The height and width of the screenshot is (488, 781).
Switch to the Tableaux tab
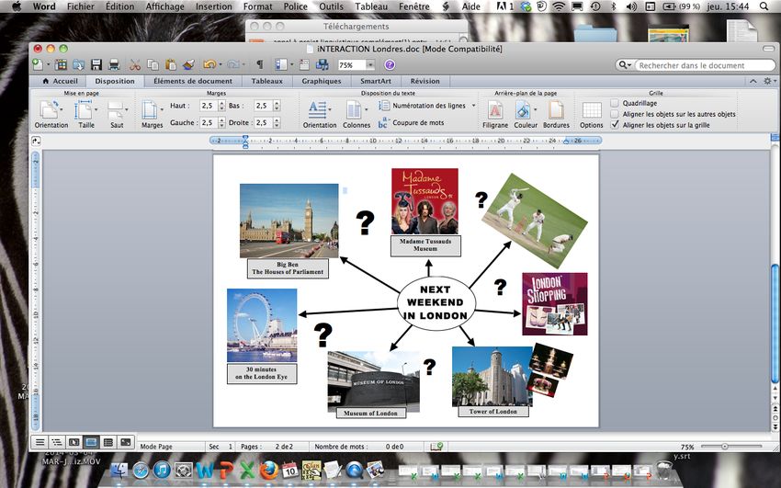coord(267,81)
